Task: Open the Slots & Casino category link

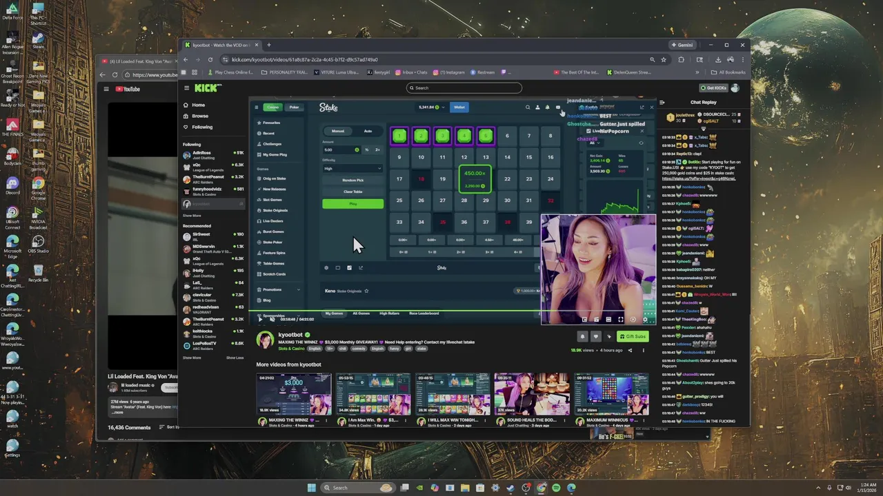Action: pyautogui.click(x=292, y=349)
